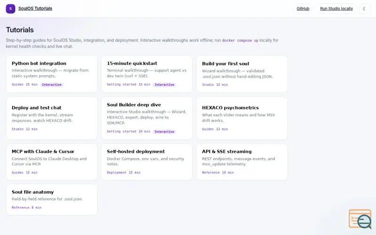Click Interactive badge on Soul Builder deep dive card

coord(164,132)
